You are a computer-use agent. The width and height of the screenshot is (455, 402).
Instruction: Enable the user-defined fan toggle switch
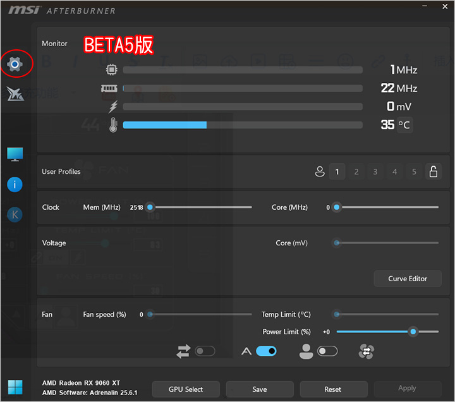(327, 351)
